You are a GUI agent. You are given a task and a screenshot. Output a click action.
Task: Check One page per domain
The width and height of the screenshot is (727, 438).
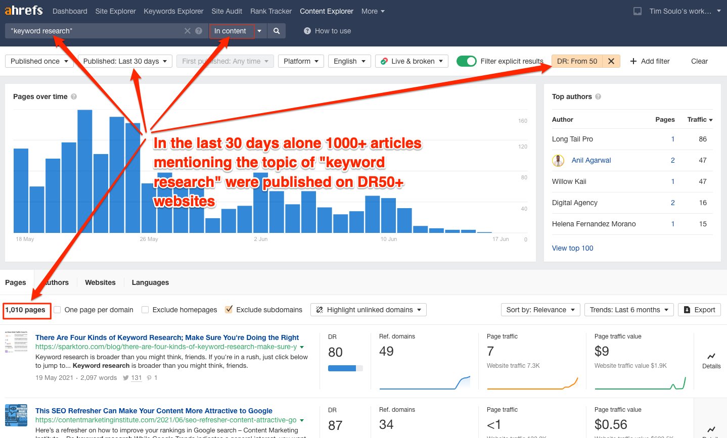pyautogui.click(x=58, y=310)
